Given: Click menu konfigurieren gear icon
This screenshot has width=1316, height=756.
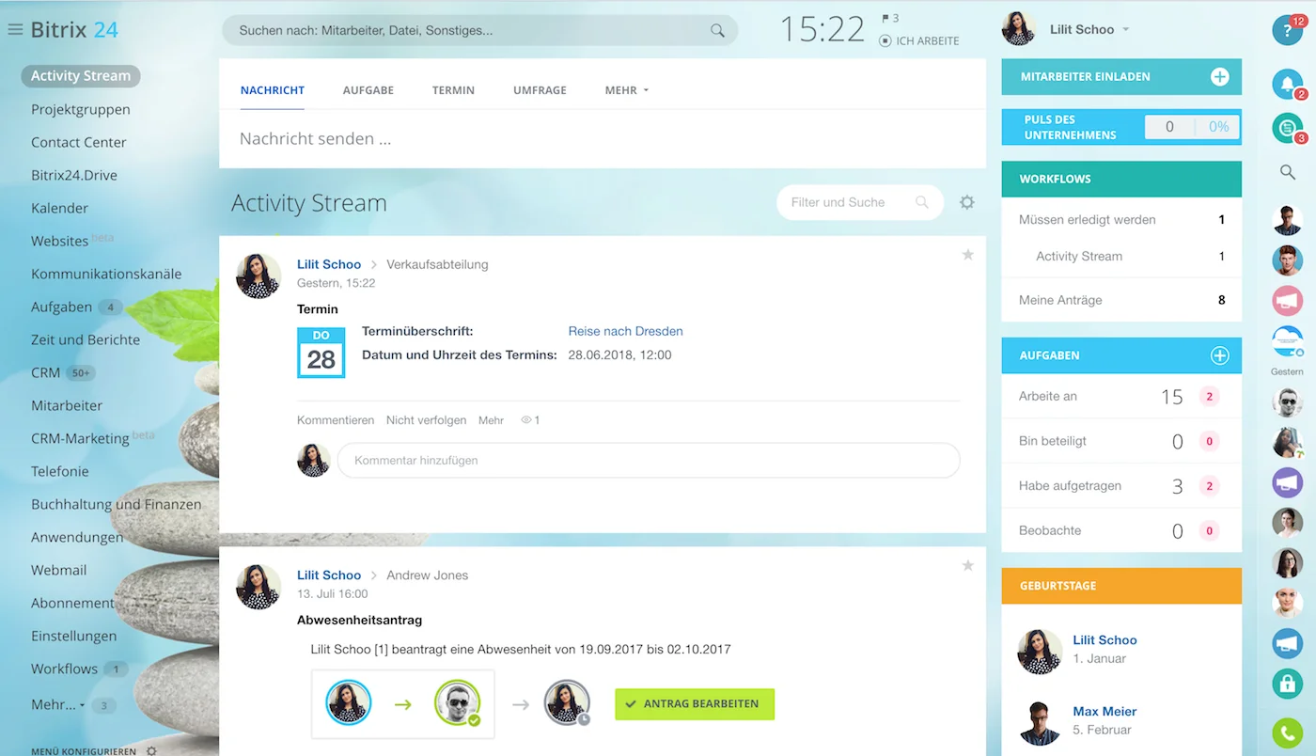Looking at the screenshot, I should 152,751.
